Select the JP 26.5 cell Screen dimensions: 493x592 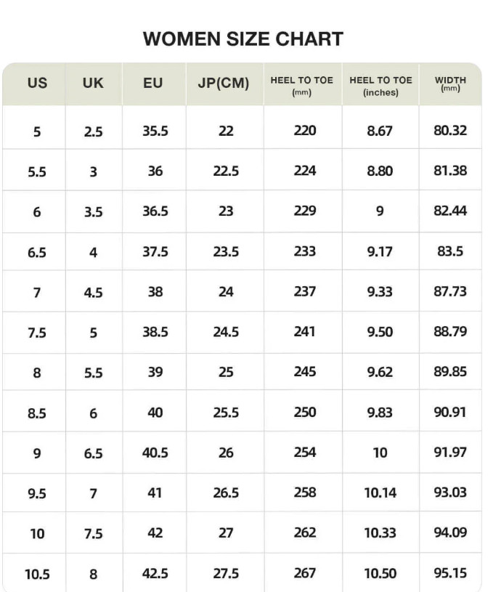click(x=226, y=492)
